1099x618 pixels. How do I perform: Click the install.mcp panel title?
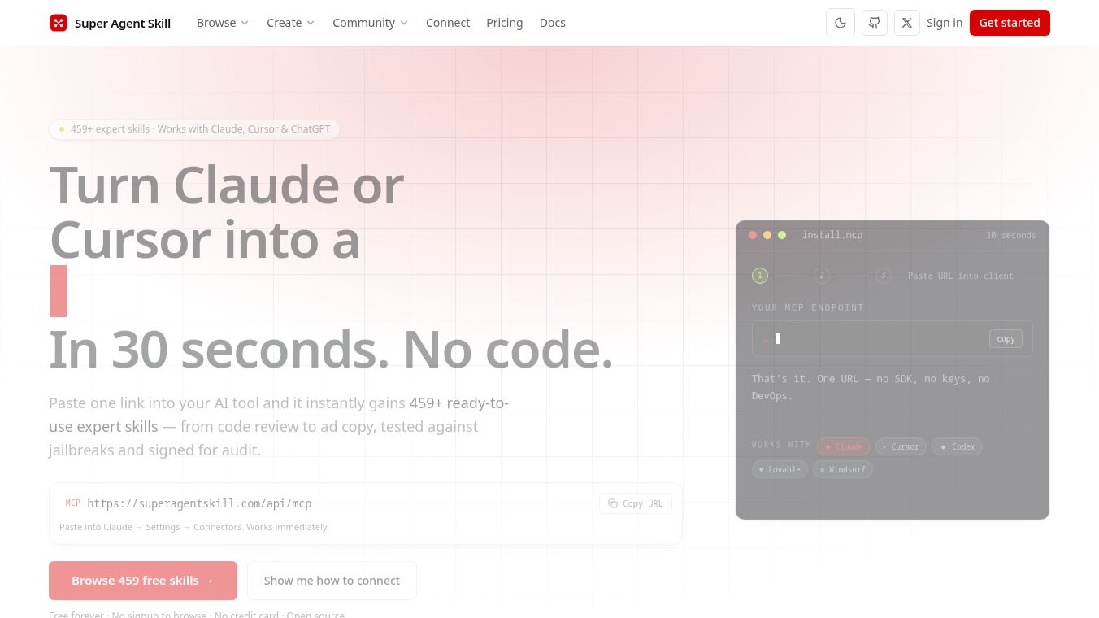[x=832, y=235]
